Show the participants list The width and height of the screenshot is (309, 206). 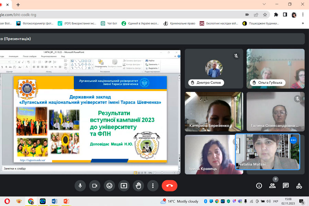tap(272, 186)
